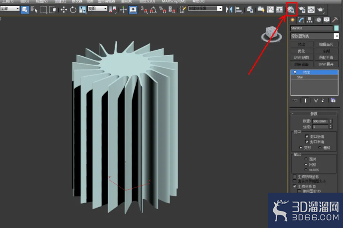Toggle 封口始端 cap start checkbox

[307, 136]
